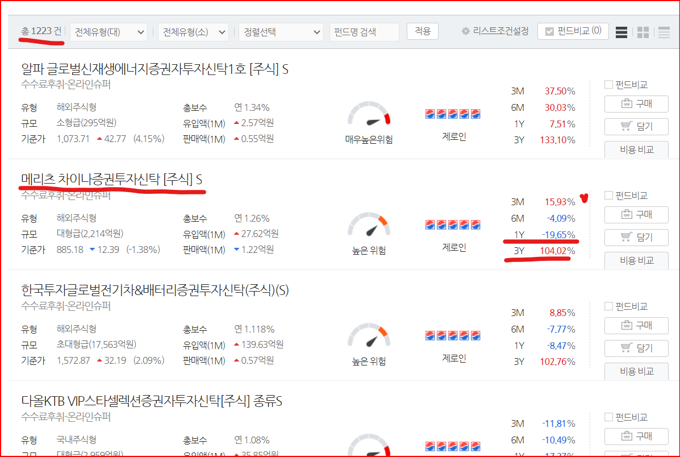The height and width of the screenshot is (457, 680).
Task: Click risk gauge for 알파 글로벌신재생에너지 fund
Action: pyautogui.click(x=369, y=114)
